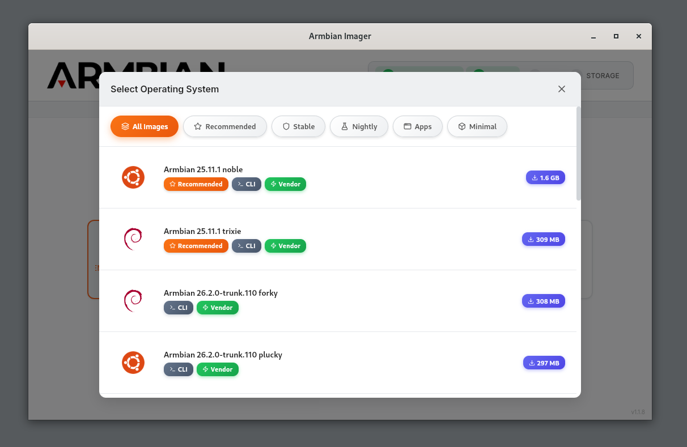Click Vendor badge on forky image
The height and width of the screenshot is (447, 687).
tap(218, 308)
